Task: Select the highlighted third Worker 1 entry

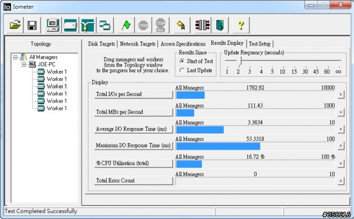Action: click(x=56, y=86)
